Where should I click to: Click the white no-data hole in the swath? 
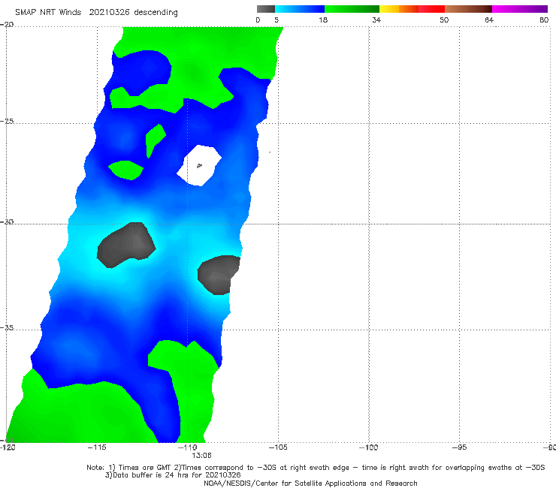pyautogui.click(x=199, y=165)
